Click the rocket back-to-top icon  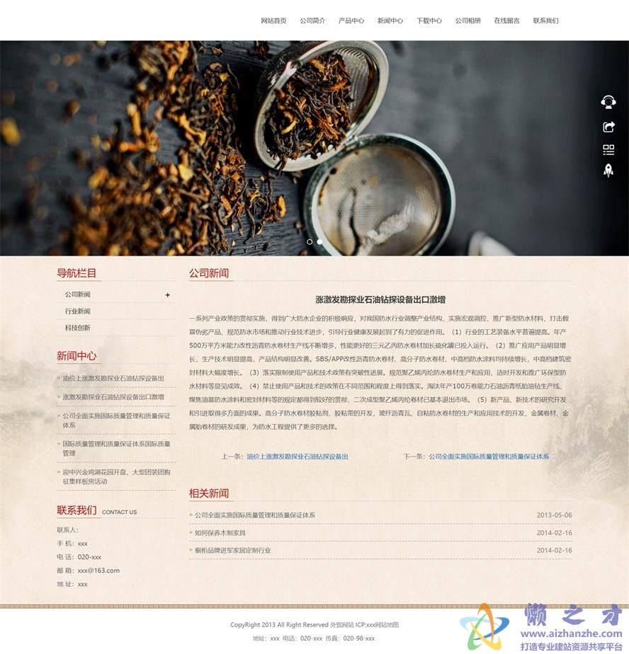coord(608,170)
